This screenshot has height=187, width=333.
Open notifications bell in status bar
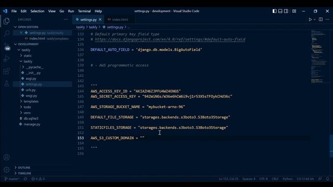(x=327, y=179)
